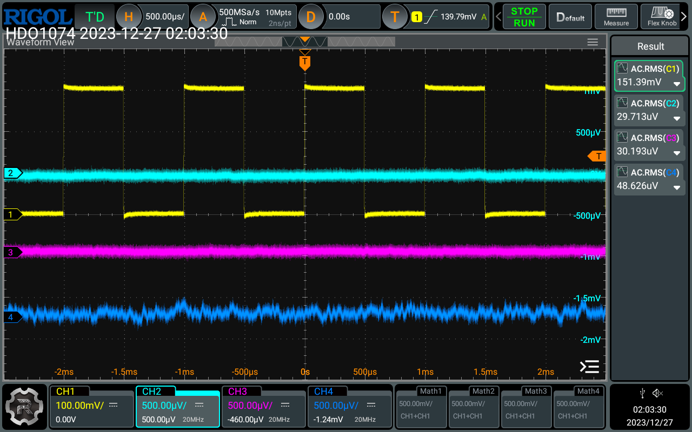Toggle the STOP/RUN acquisition button
The height and width of the screenshot is (432, 692).
(x=524, y=17)
